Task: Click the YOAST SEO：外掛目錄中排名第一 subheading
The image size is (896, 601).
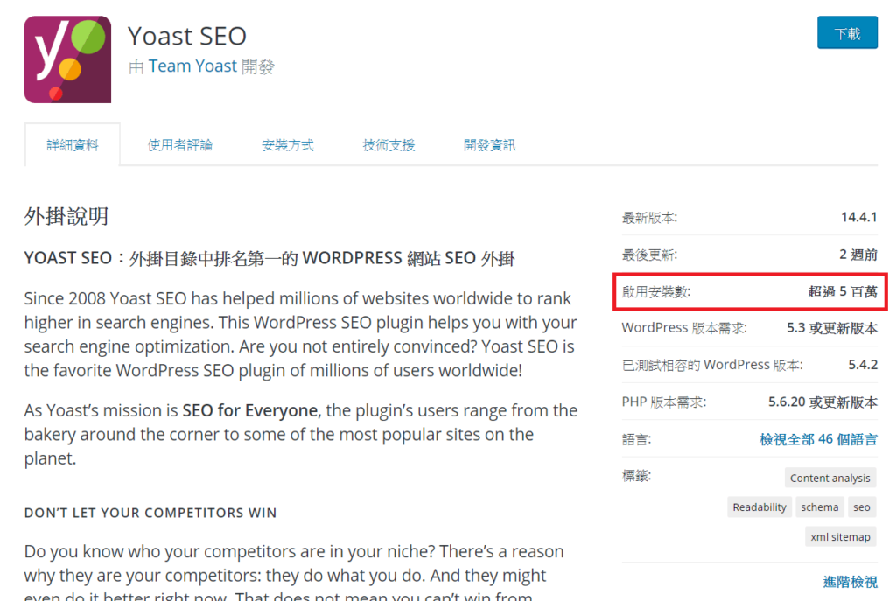Action: (269, 258)
